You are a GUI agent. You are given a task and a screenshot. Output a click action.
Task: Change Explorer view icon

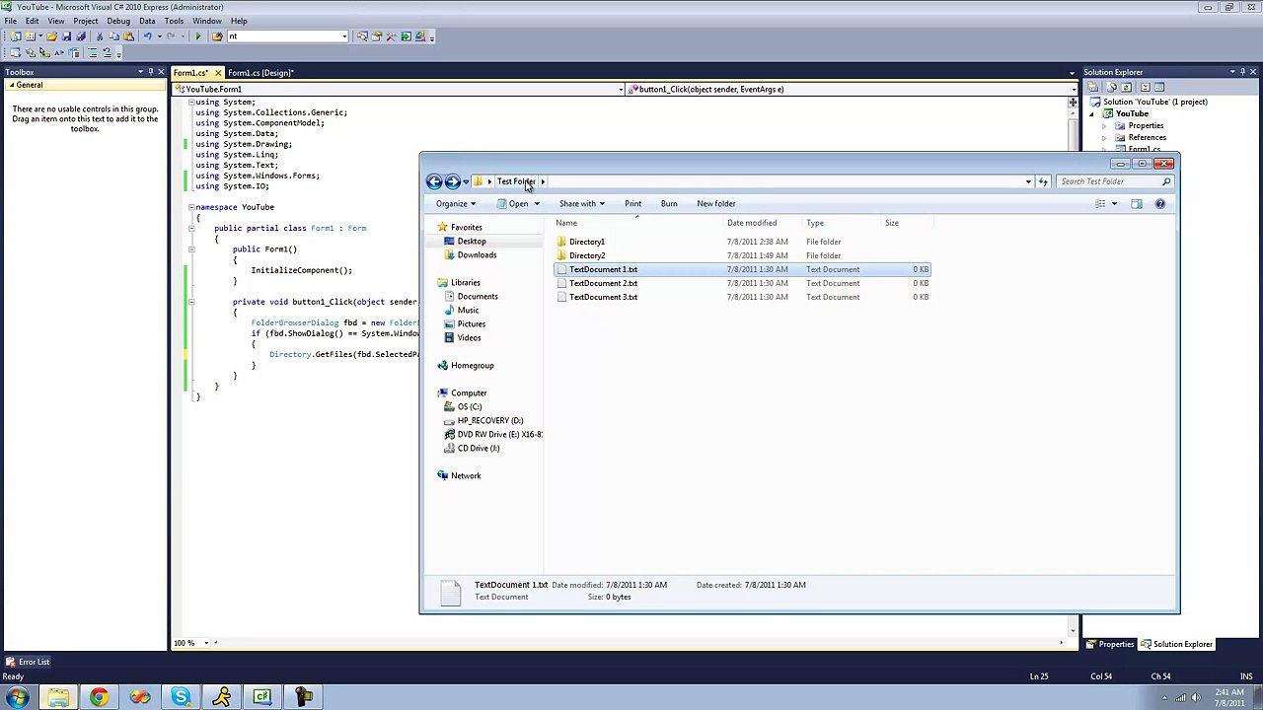(x=1100, y=204)
